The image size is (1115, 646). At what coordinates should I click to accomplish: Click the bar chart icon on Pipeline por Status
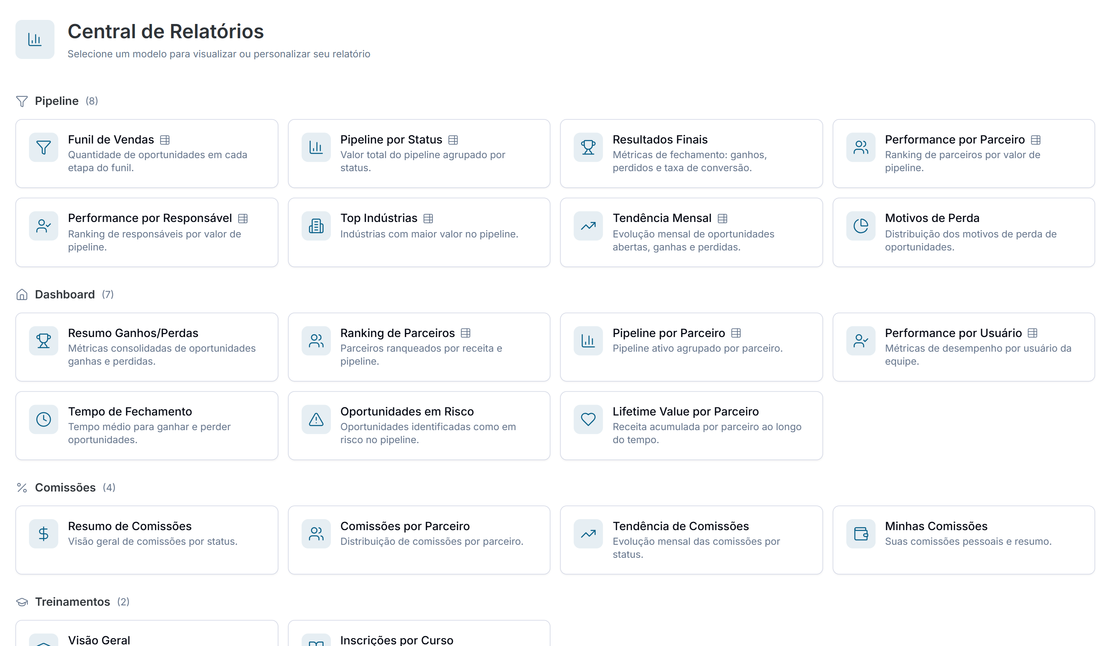[x=316, y=147]
